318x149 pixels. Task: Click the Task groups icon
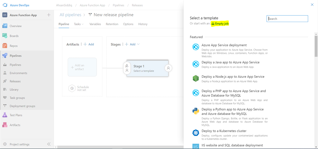[x=5, y=98]
